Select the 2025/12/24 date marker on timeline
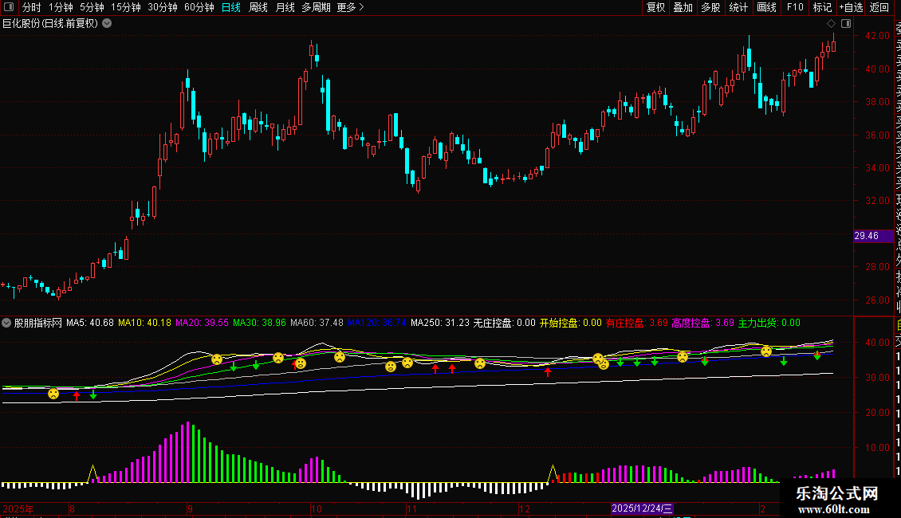 point(643,508)
